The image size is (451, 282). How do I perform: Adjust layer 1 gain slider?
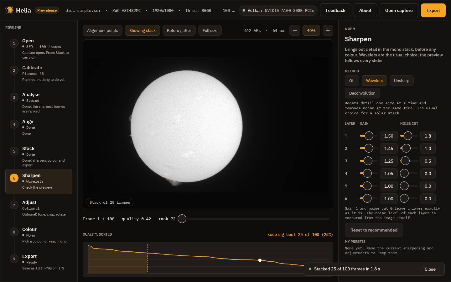(x=369, y=136)
